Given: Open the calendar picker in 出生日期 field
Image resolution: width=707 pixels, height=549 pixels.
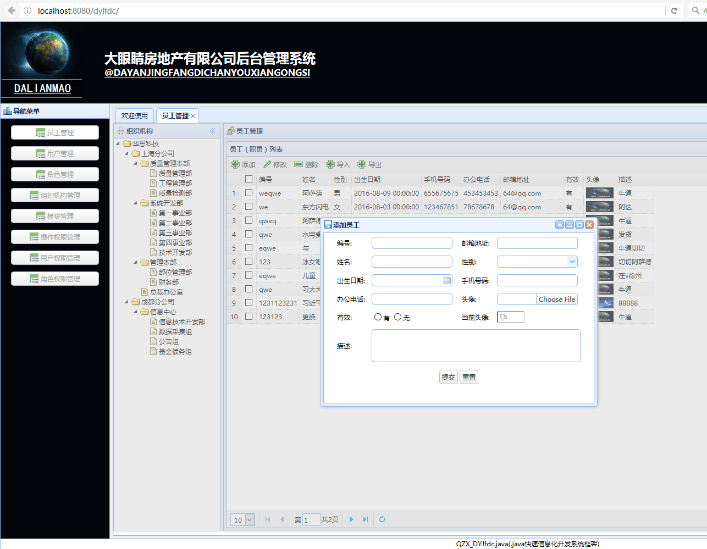Looking at the screenshot, I should 447,280.
